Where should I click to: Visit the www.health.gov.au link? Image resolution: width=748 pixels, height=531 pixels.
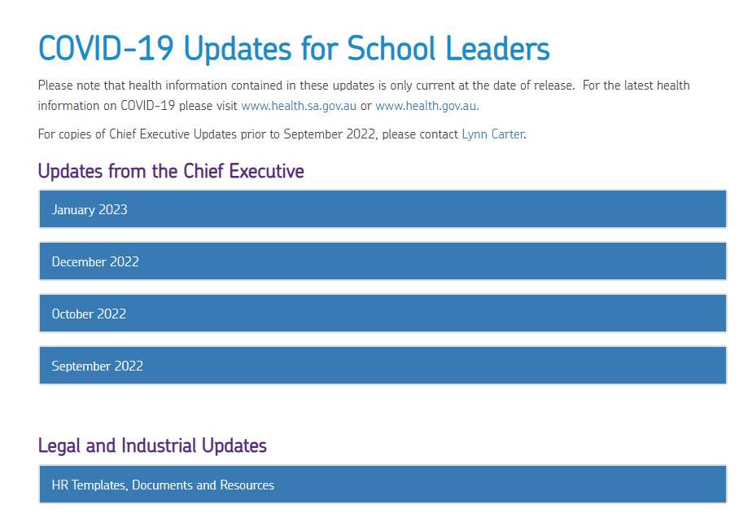coord(427,106)
